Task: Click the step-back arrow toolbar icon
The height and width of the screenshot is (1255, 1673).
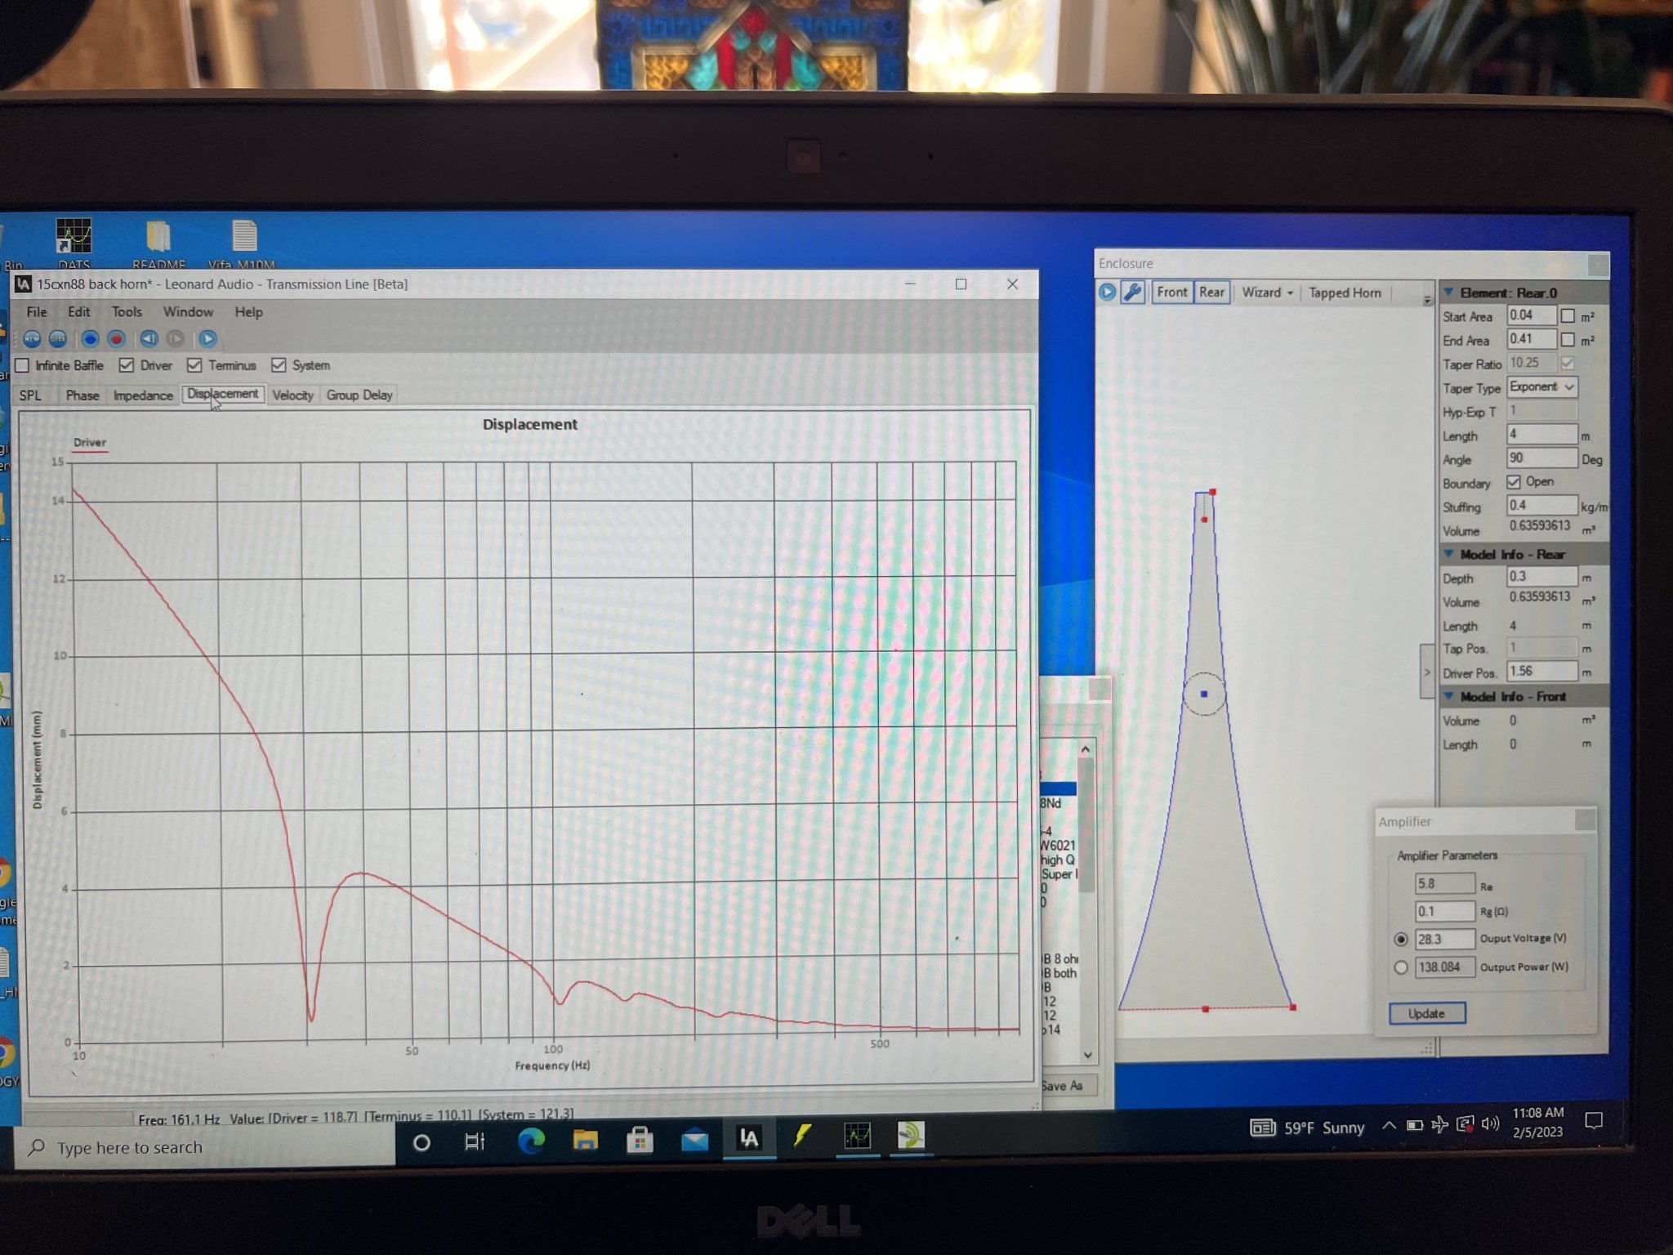Action: (149, 338)
